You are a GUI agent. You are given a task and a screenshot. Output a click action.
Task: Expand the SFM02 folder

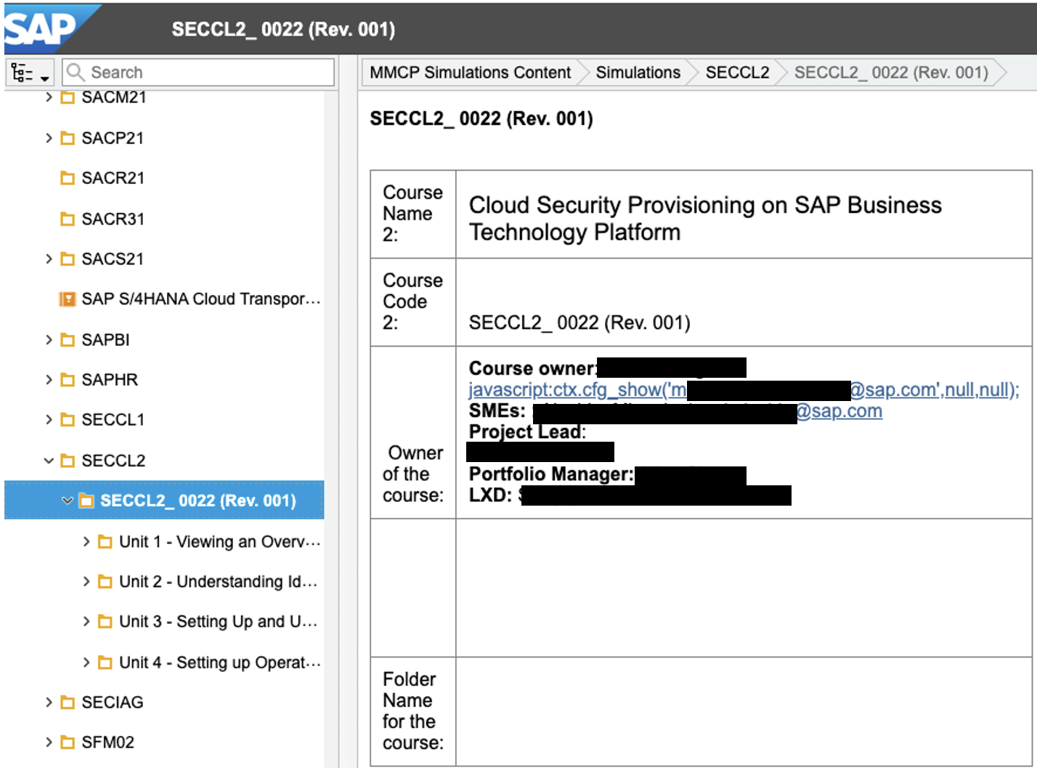(49, 742)
